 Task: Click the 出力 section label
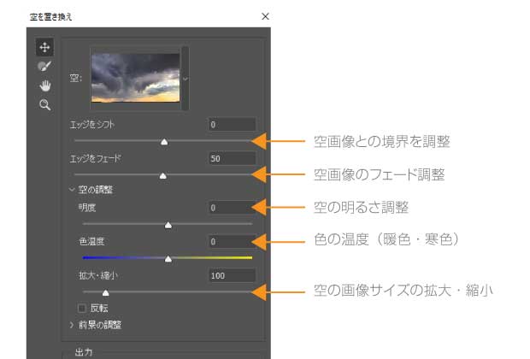point(84,352)
